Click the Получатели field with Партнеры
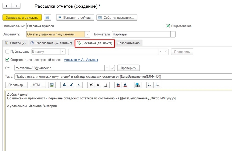The height and width of the screenshot is (151, 232). [141, 34]
